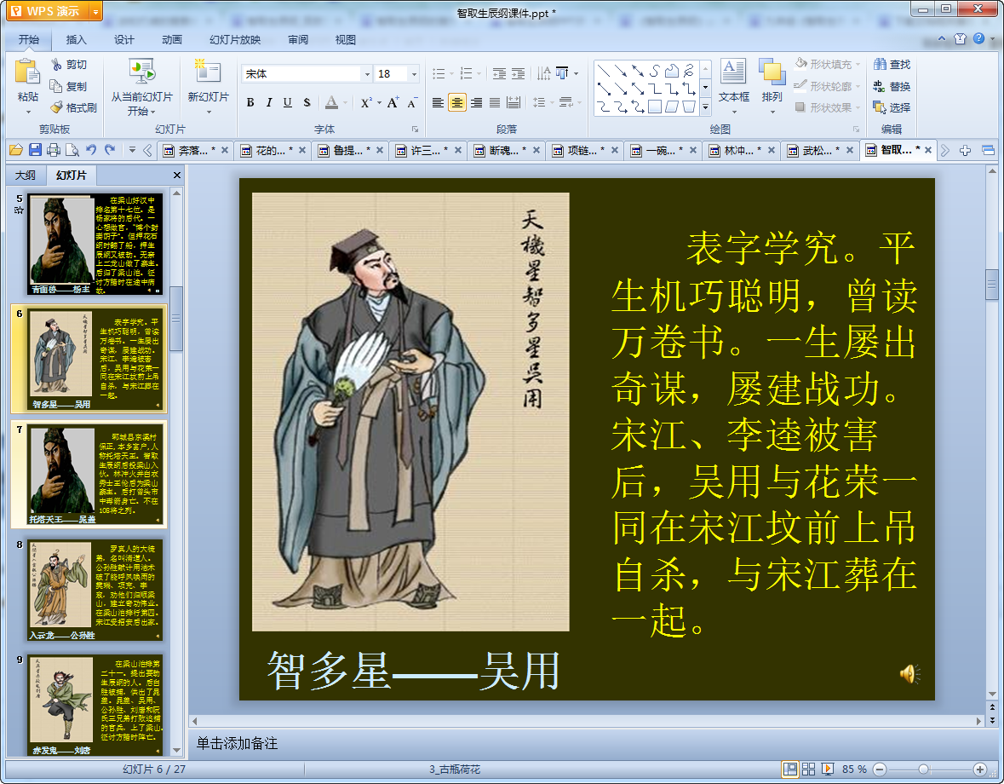
Task: Open the 插入 ribbon tab
Action: tap(76, 40)
